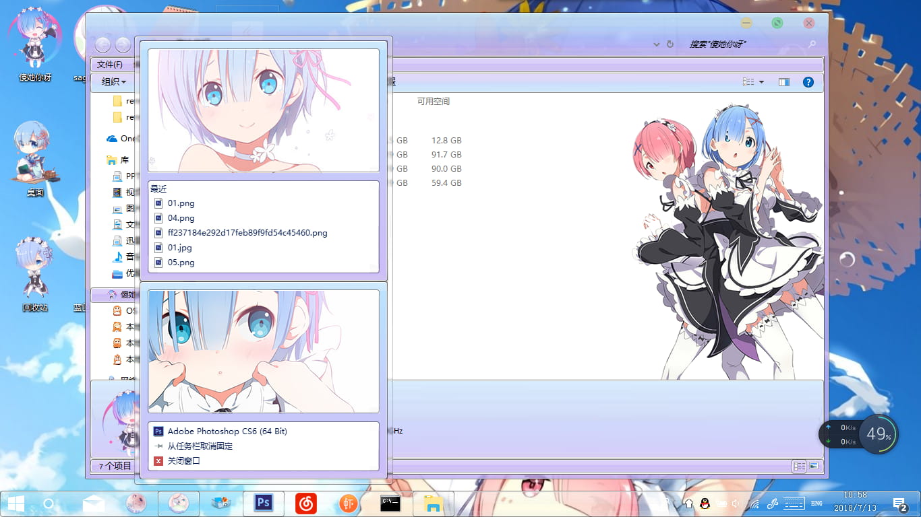Image resolution: width=921 pixels, height=517 pixels.
Task: Expand the 组织 dropdown
Action: click(114, 82)
